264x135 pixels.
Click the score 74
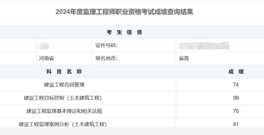[x=236, y=85]
